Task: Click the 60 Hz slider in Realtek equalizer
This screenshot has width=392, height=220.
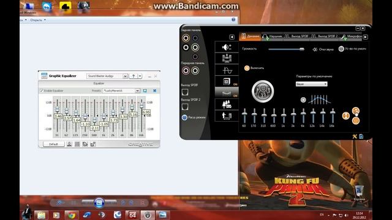Action: tap(244, 114)
